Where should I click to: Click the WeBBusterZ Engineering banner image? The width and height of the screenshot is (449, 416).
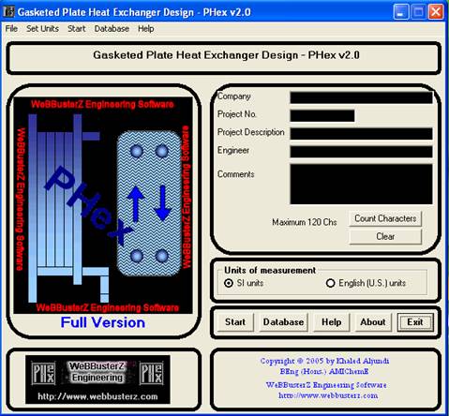[97, 379]
